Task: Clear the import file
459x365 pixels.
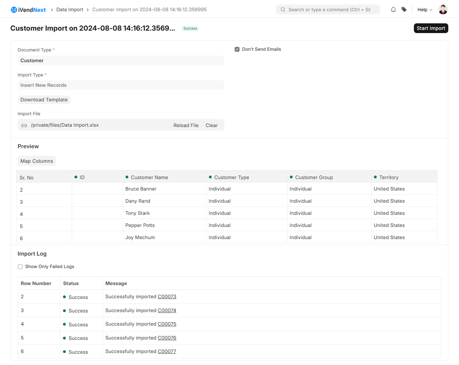Action: tap(211, 125)
